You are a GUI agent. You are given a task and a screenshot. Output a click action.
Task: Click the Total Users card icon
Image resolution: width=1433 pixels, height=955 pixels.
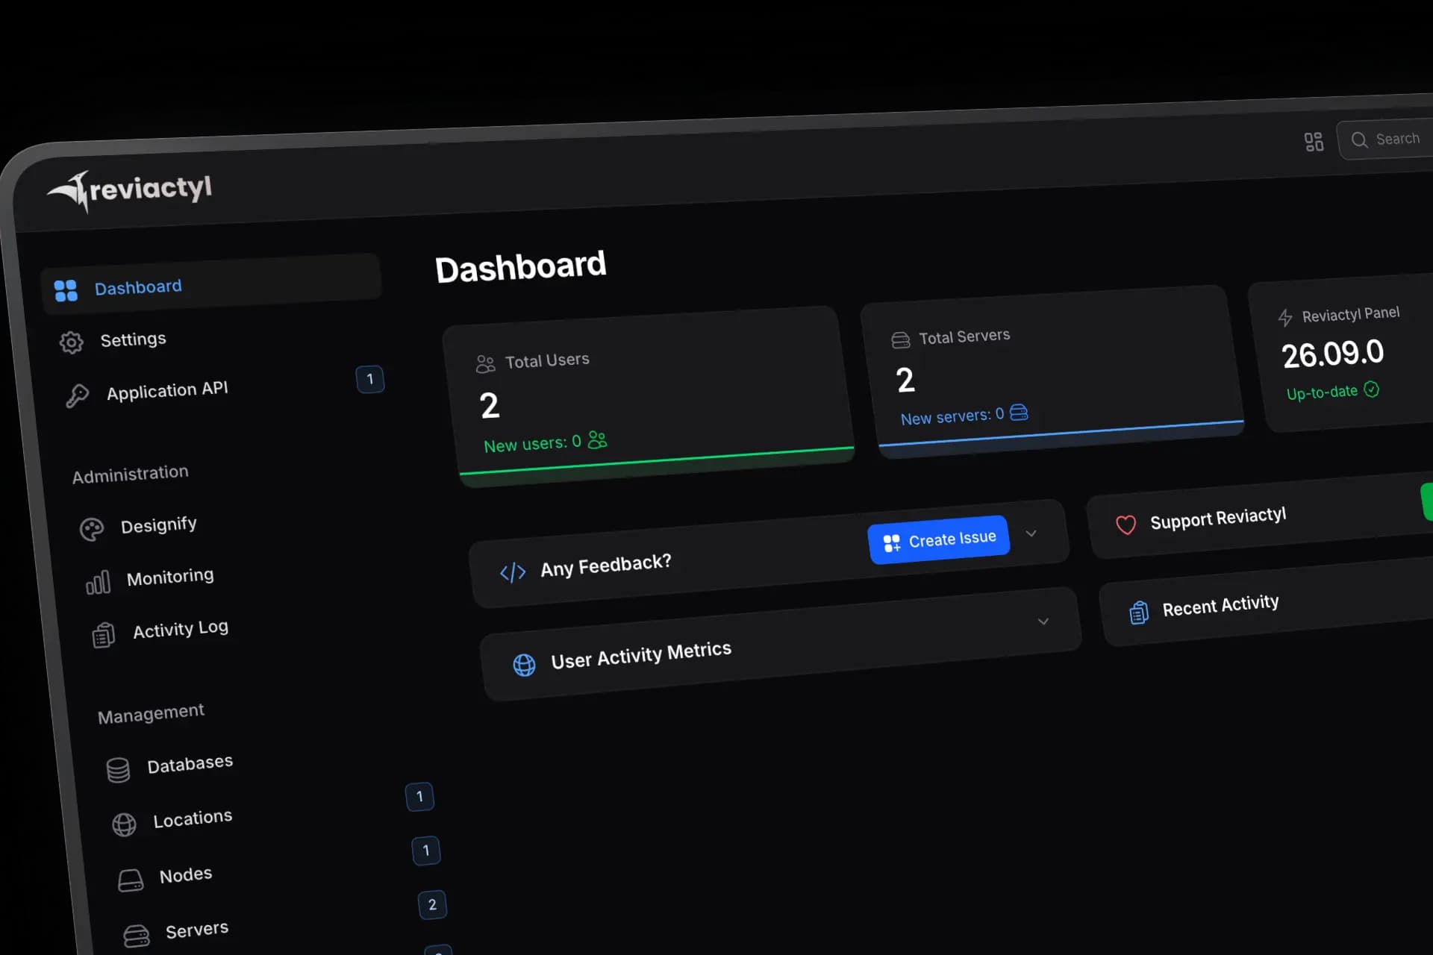(485, 364)
